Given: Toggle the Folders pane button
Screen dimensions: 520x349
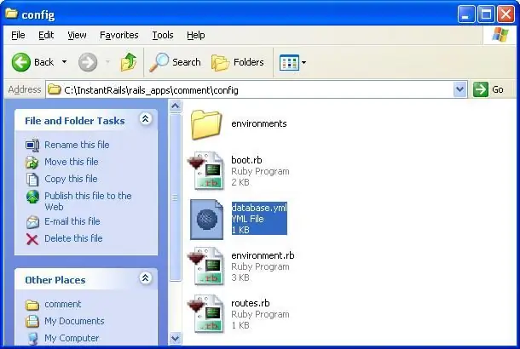Looking at the screenshot, I should point(238,62).
